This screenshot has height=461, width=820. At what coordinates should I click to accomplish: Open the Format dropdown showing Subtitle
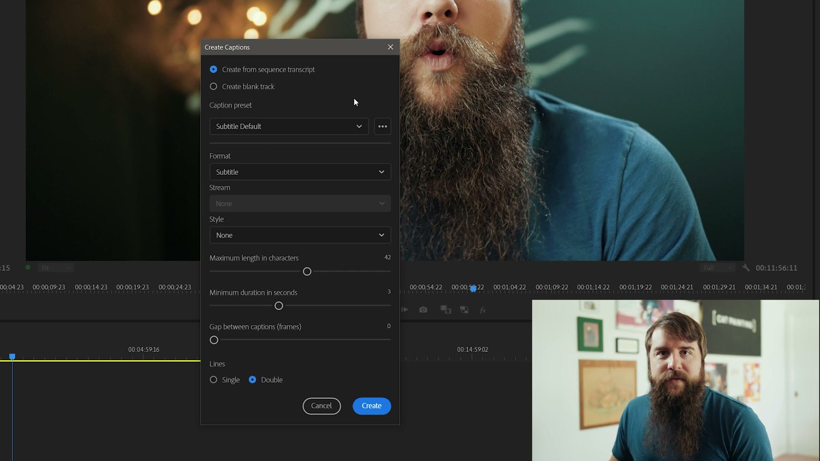[x=300, y=172]
